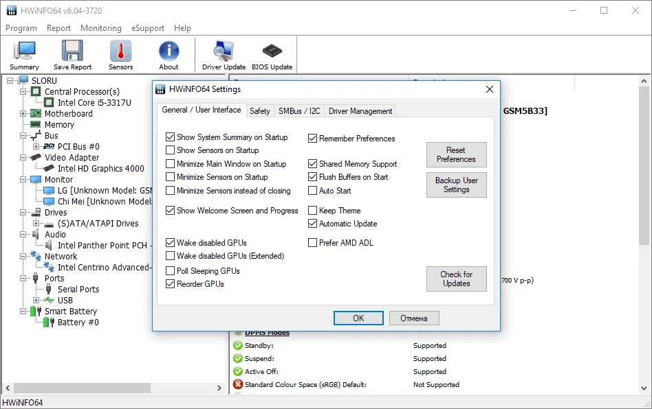This screenshot has width=652, height=409.
Task: Open the eSupport menu
Action: pyautogui.click(x=148, y=27)
